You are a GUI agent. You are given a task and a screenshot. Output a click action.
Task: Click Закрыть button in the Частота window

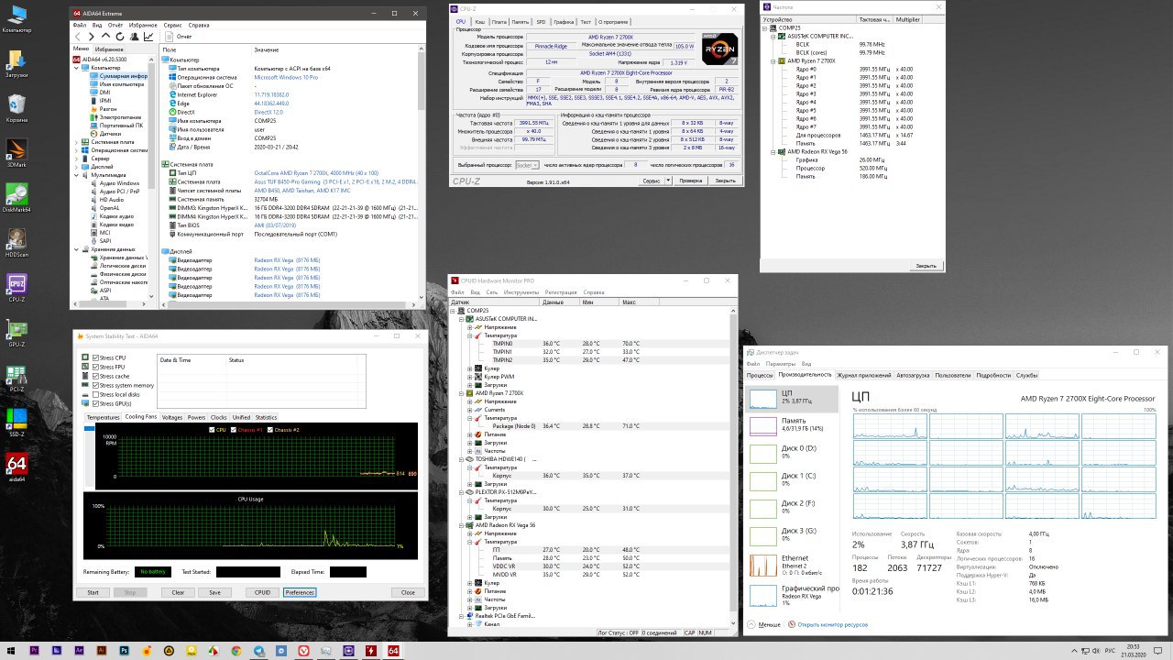(x=926, y=266)
